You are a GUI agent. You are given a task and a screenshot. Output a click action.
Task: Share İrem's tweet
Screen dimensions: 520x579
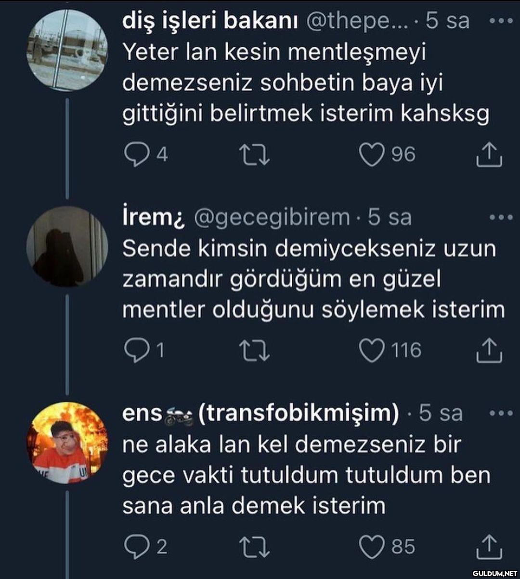(489, 350)
